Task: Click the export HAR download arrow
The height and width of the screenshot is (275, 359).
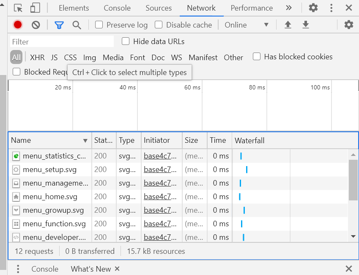Action: point(306,25)
